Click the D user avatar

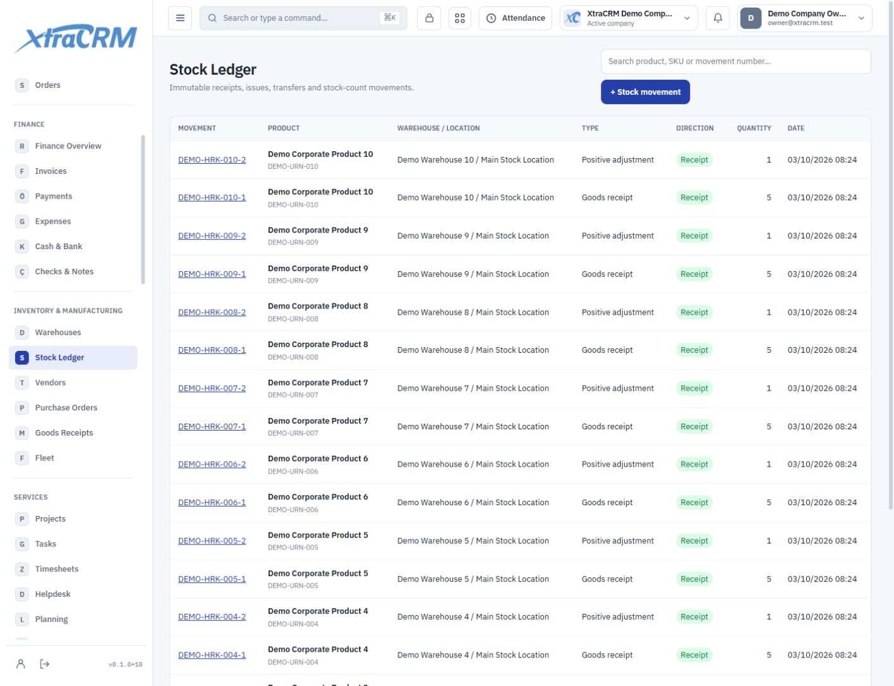(x=751, y=18)
